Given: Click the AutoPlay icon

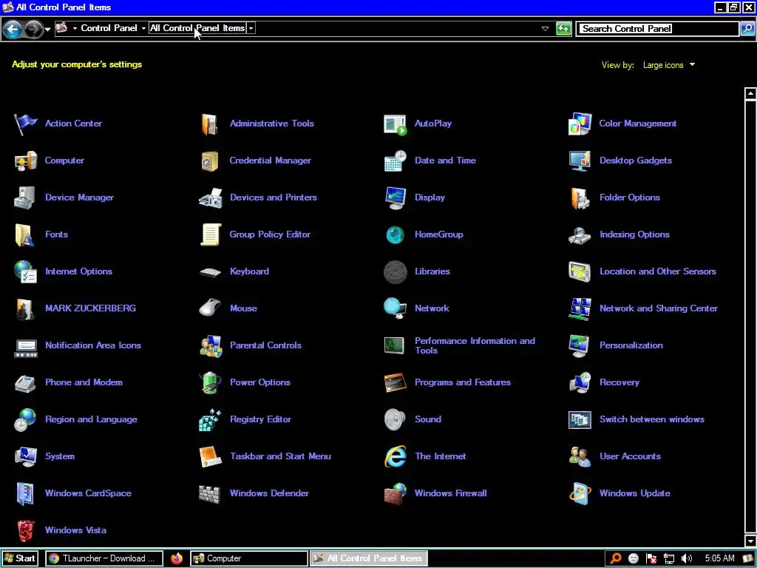Looking at the screenshot, I should tap(395, 124).
